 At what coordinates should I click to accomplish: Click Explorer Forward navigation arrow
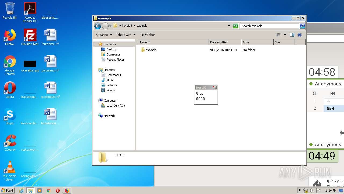point(105,26)
